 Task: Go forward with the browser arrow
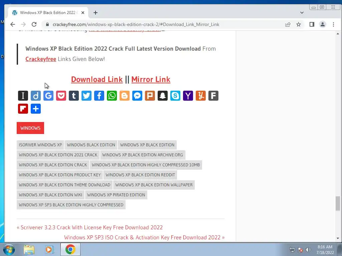pyautogui.click(x=23, y=24)
